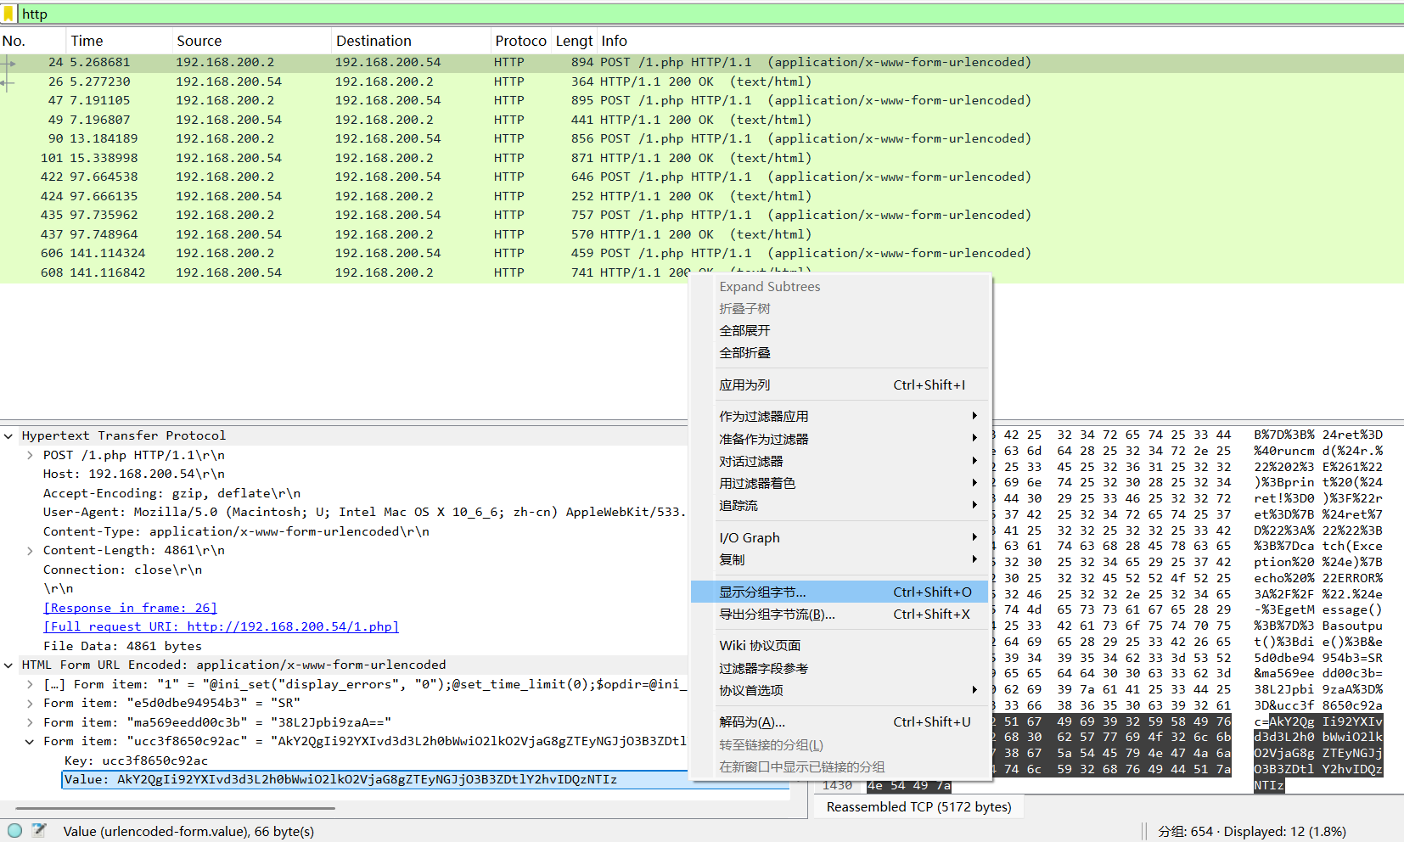
Task: Sort packets by the Info column
Action: click(1000, 41)
